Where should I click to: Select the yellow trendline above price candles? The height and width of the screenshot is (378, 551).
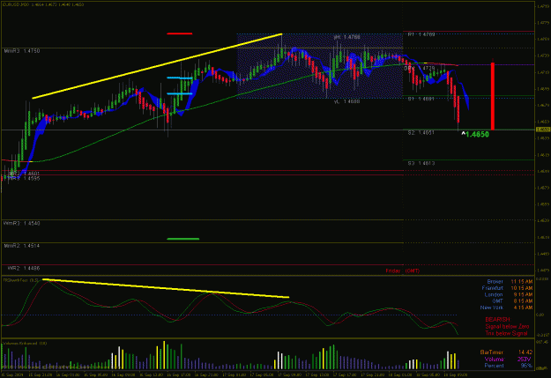[157, 66]
